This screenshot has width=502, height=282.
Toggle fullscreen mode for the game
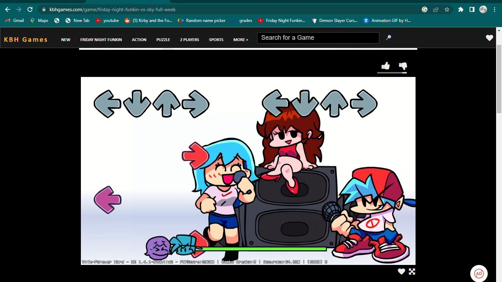[x=412, y=272]
